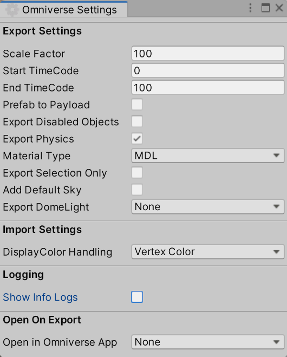
Task: Enable the Prefab to Payload checkbox
Action: (137, 105)
